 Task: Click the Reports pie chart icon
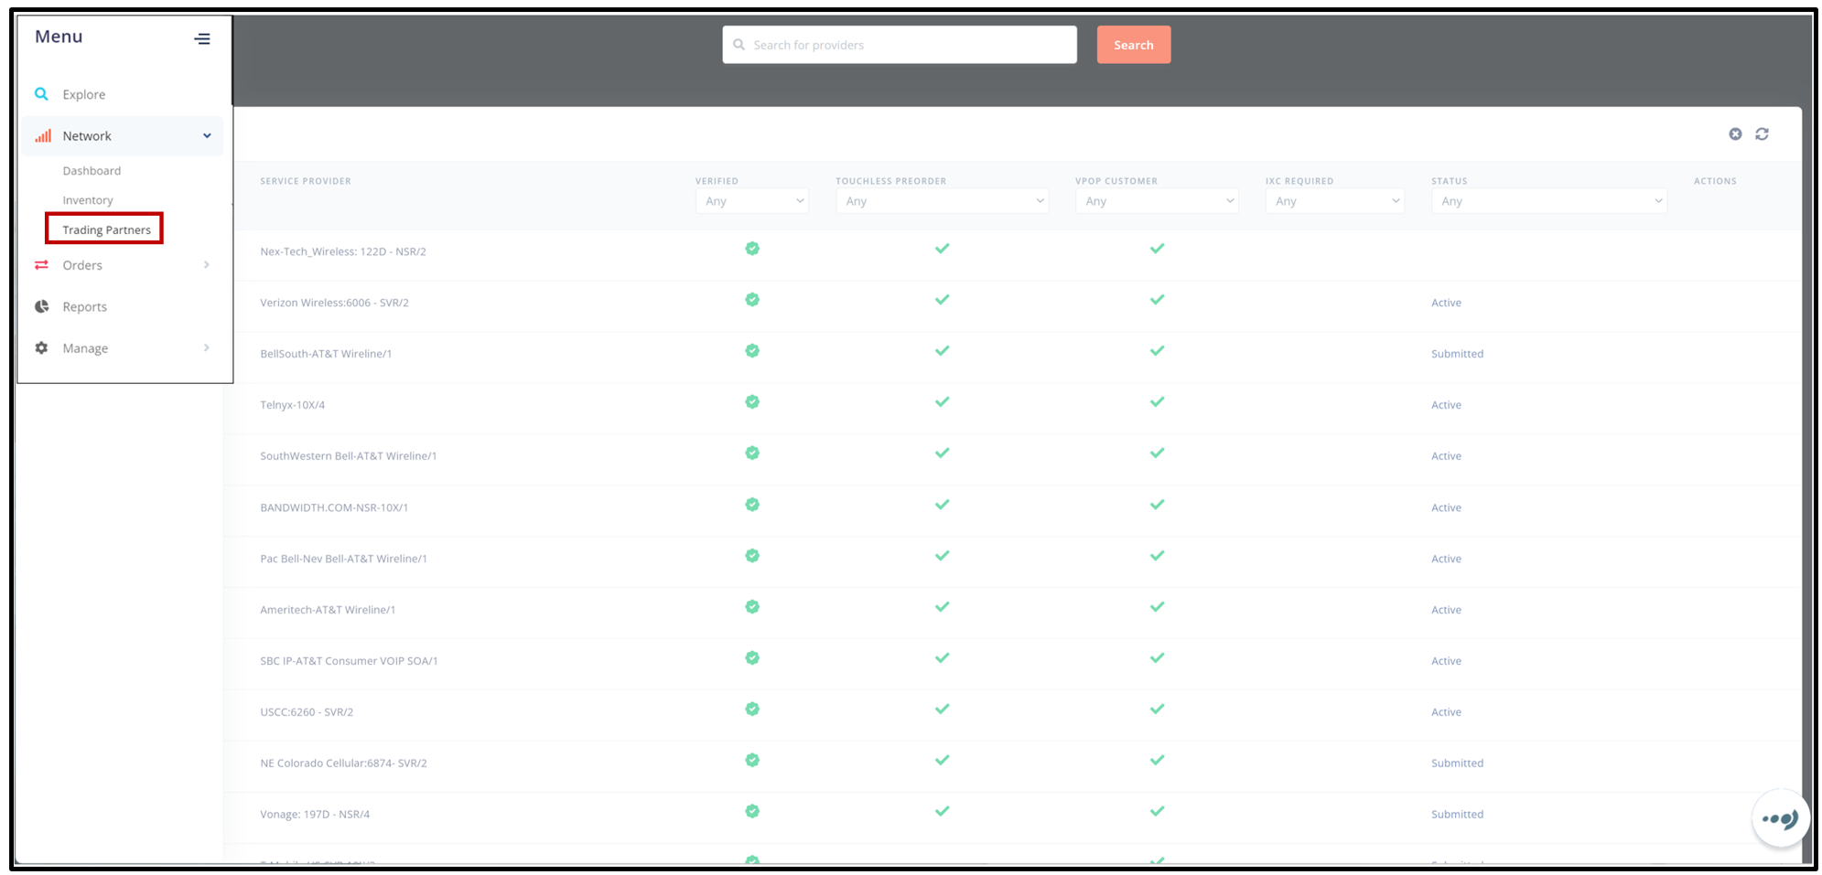point(41,306)
